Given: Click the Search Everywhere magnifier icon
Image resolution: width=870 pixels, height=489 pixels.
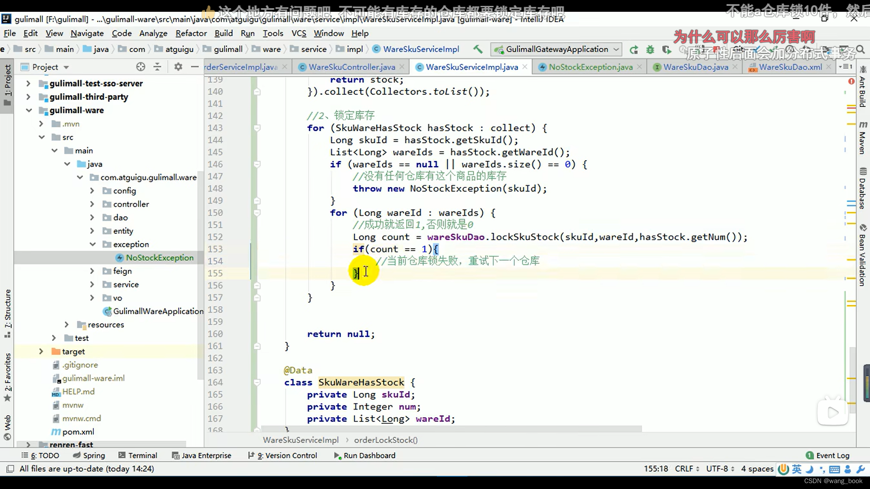Looking at the screenshot, I should coord(860,49).
